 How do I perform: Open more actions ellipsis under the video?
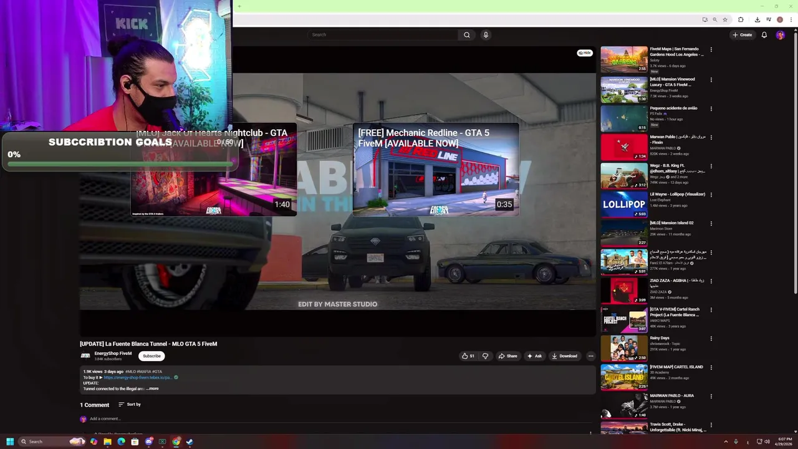pyautogui.click(x=590, y=356)
